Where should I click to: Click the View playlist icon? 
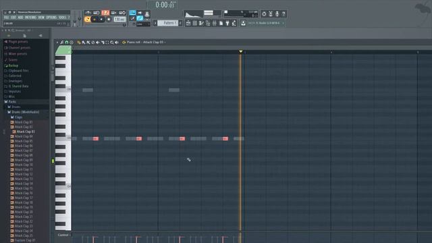(188, 23)
